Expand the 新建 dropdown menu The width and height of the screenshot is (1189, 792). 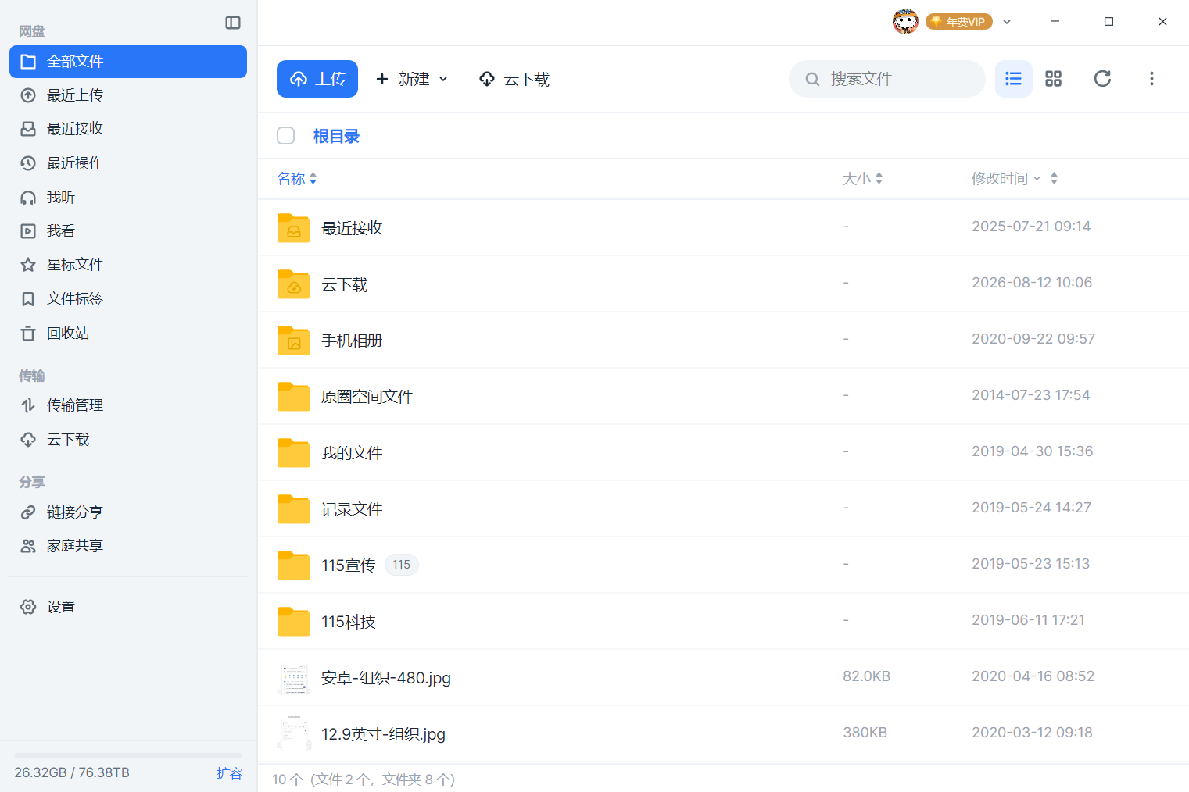click(x=412, y=79)
